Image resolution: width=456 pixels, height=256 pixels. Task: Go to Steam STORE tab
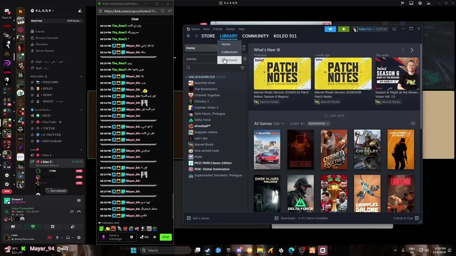(x=208, y=36)
